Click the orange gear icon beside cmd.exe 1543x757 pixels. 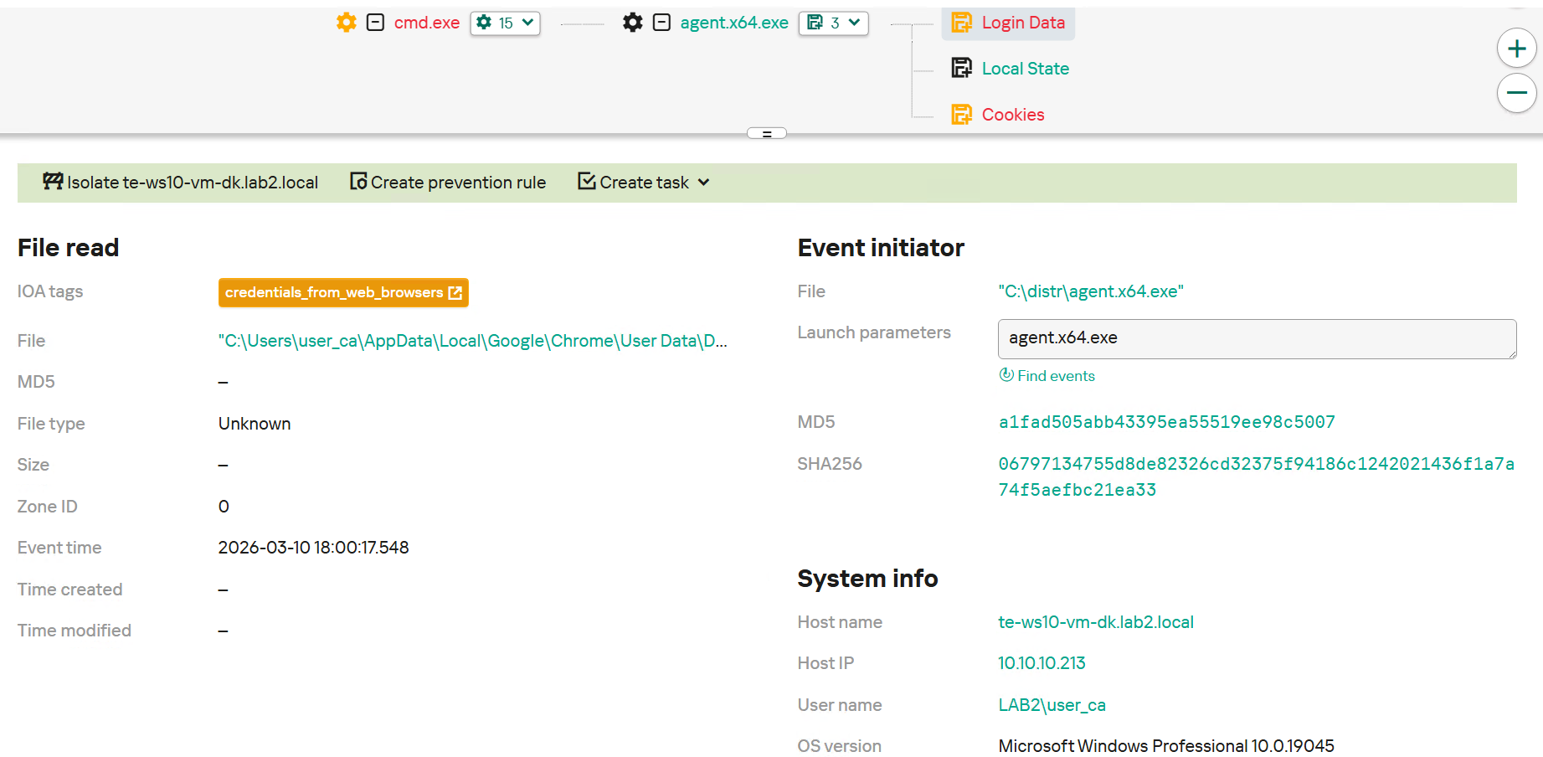pyautogui.click(x=346, y=23)
